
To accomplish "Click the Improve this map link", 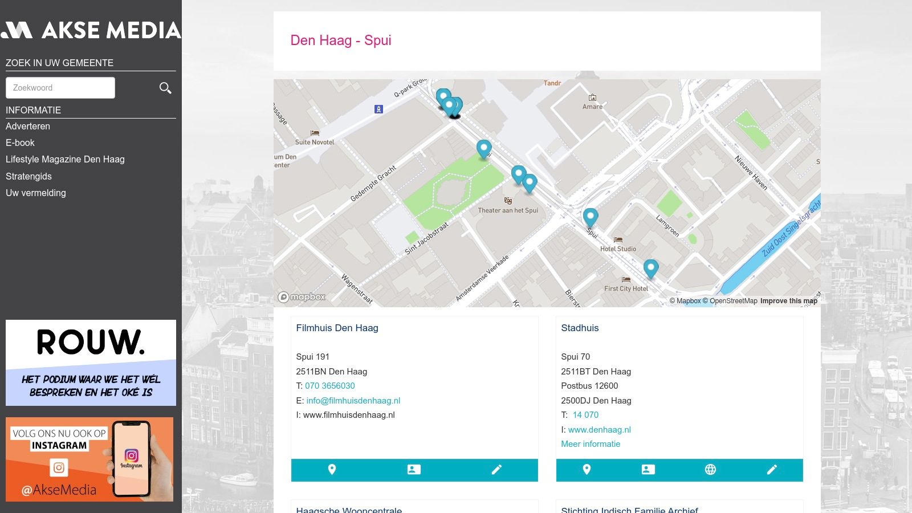I will pyautogui.click(x=789, y=300).
